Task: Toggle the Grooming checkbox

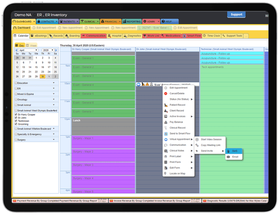Action: click(x=16, y=123)
